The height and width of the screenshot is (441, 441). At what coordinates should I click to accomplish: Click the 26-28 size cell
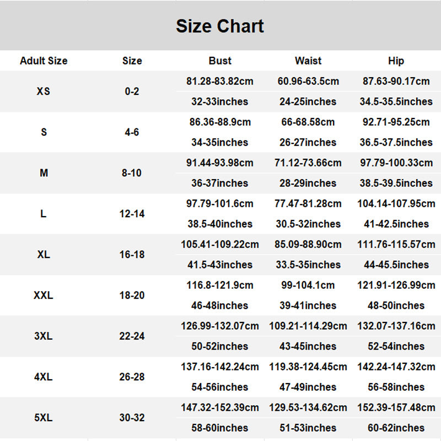pyautogui.click(x=132, y=377)
